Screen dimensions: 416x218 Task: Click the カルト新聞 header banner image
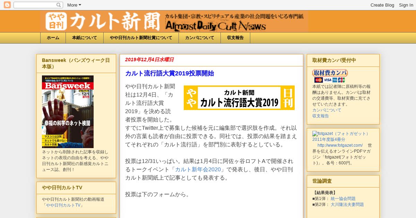[174, 21]
